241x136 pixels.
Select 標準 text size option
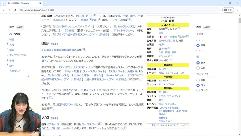click(198, 46)
